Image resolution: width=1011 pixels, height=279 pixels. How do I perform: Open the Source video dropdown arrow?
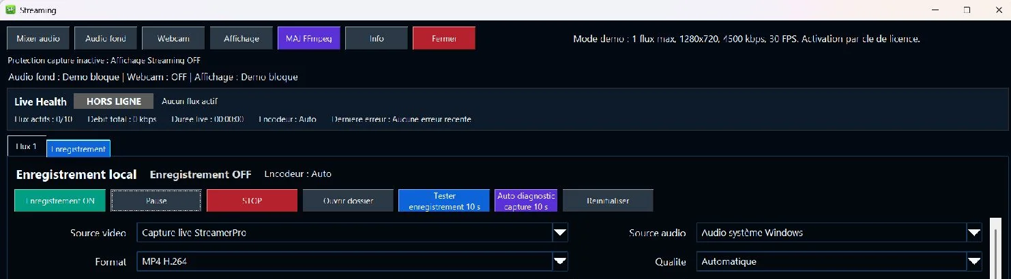(560, 233)
